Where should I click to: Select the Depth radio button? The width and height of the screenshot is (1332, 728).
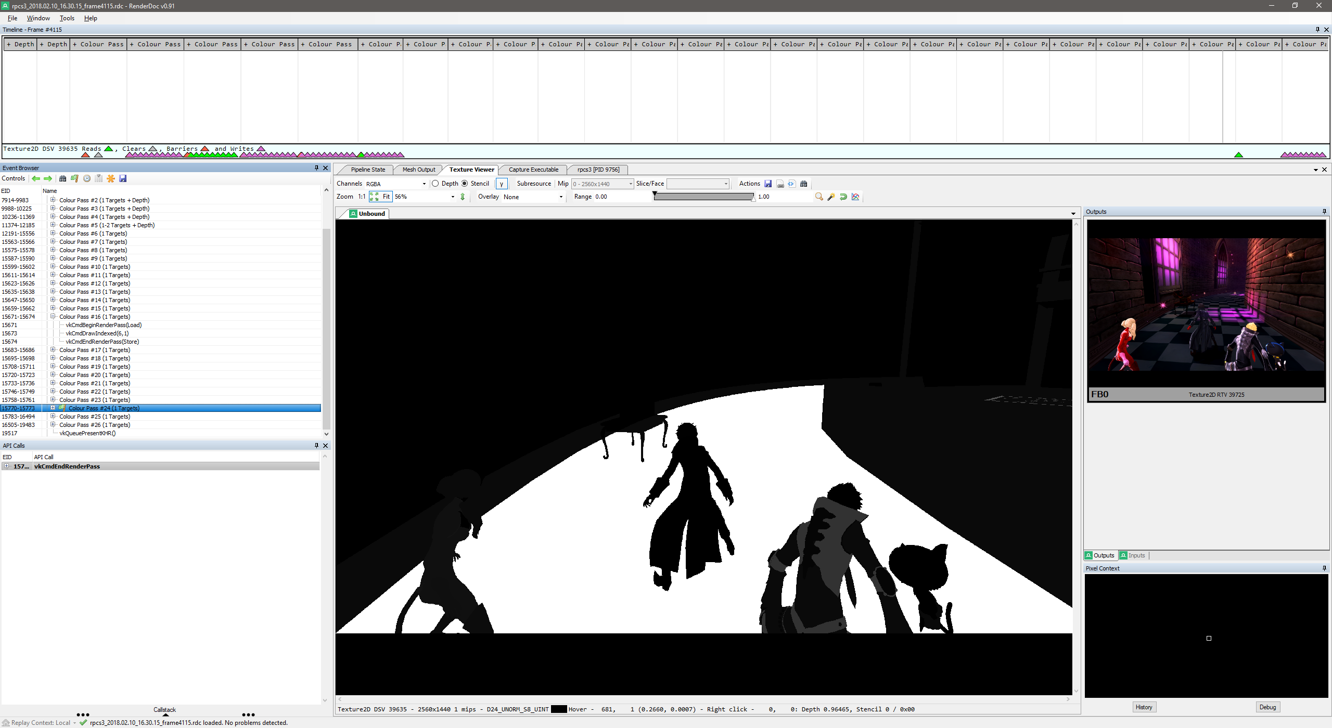click(x=435, y=183)
